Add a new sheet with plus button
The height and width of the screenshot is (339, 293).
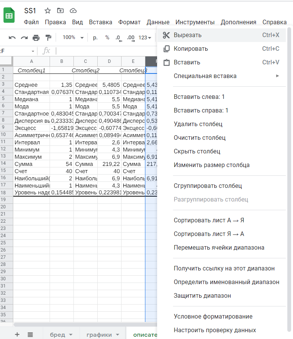pos(17,334)
